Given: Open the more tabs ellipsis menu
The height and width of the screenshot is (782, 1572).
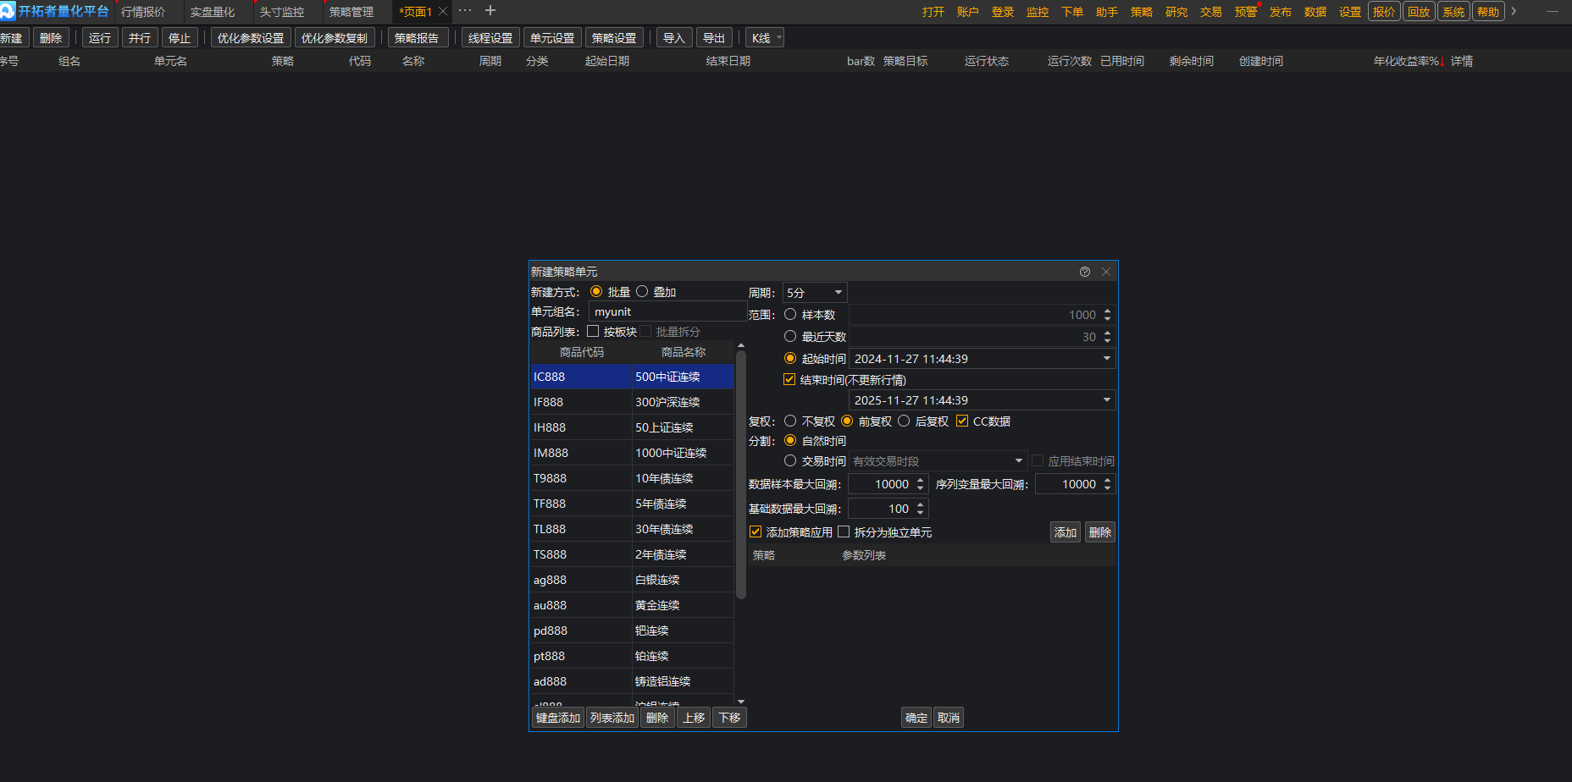Looking at the screenshot, I should coord(465,11).
